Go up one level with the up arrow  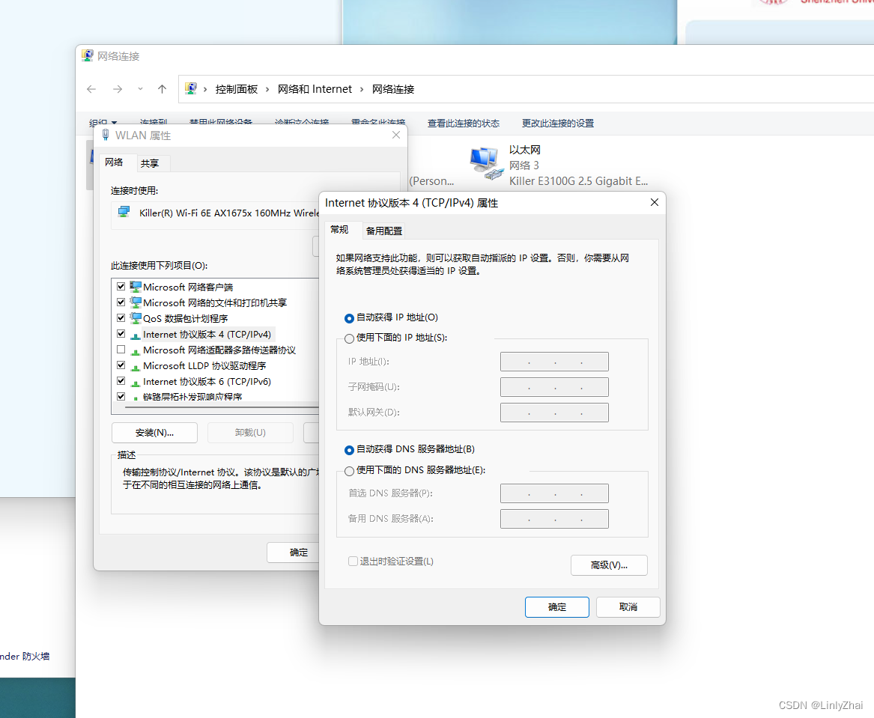(163, 89)
